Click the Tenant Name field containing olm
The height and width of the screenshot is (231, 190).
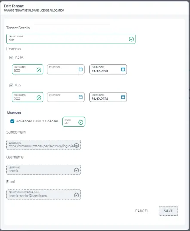[x=71, y=39]
